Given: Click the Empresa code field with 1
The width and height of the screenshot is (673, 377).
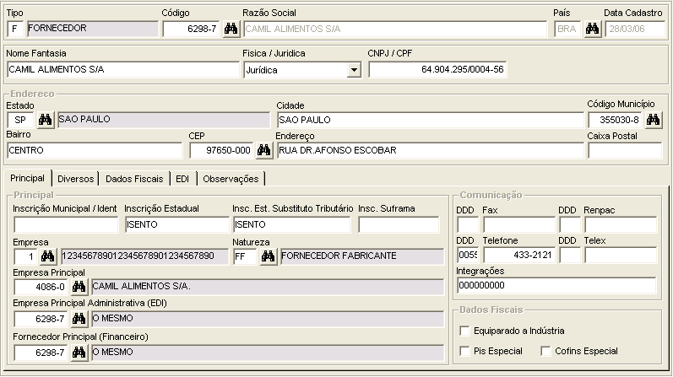Looking at the screenshot, I should tap(25, 256).
